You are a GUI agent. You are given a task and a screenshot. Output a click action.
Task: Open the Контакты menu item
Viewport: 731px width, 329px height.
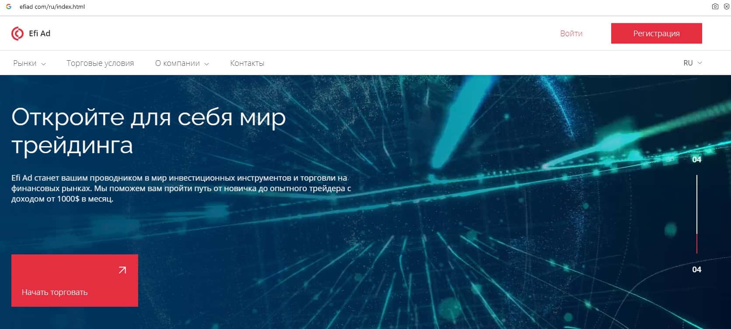(x=247, y=63)
